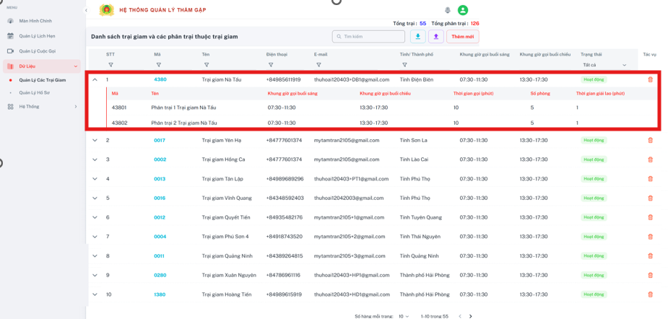
Task: Open the green user avatar menu
Action: 463,10
